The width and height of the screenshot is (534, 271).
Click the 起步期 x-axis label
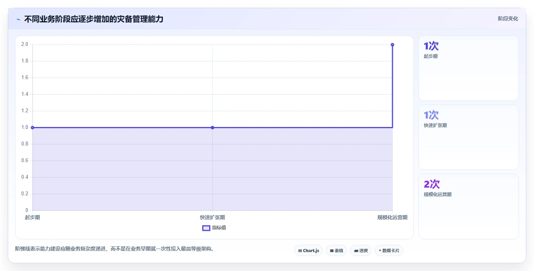[32, 217]
